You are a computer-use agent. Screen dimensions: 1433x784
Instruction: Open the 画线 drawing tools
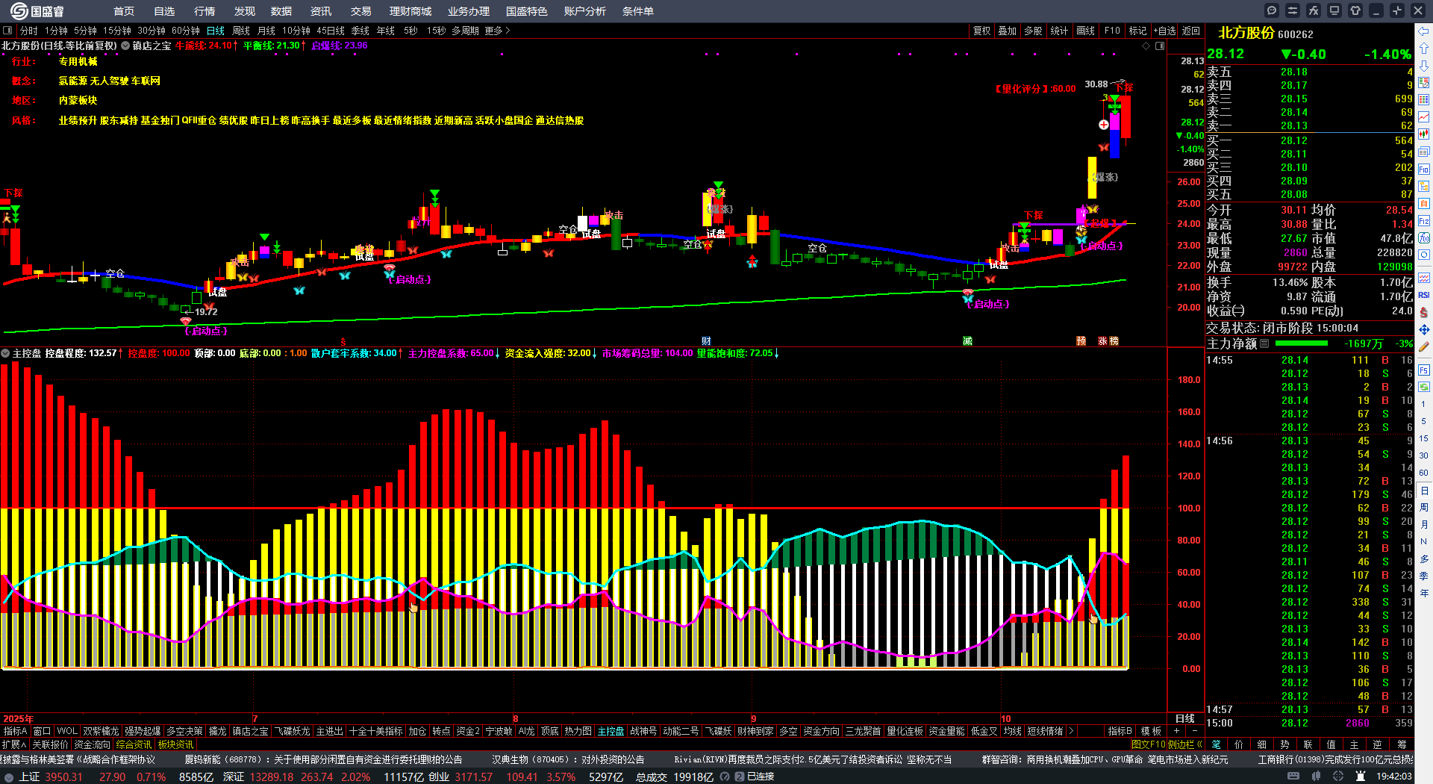tap(1085, 31)
